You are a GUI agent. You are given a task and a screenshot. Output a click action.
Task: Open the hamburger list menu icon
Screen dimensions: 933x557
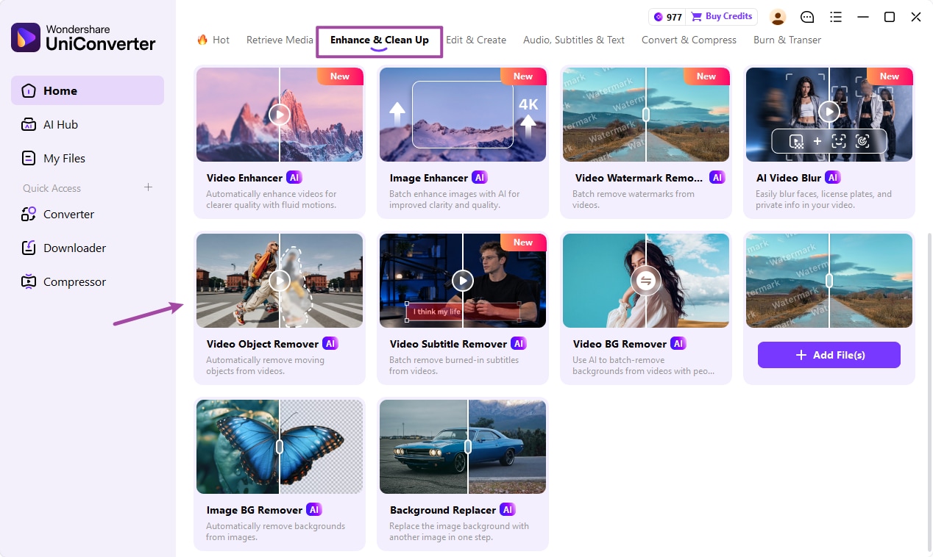pyautogui.click(x=835, y=17)
